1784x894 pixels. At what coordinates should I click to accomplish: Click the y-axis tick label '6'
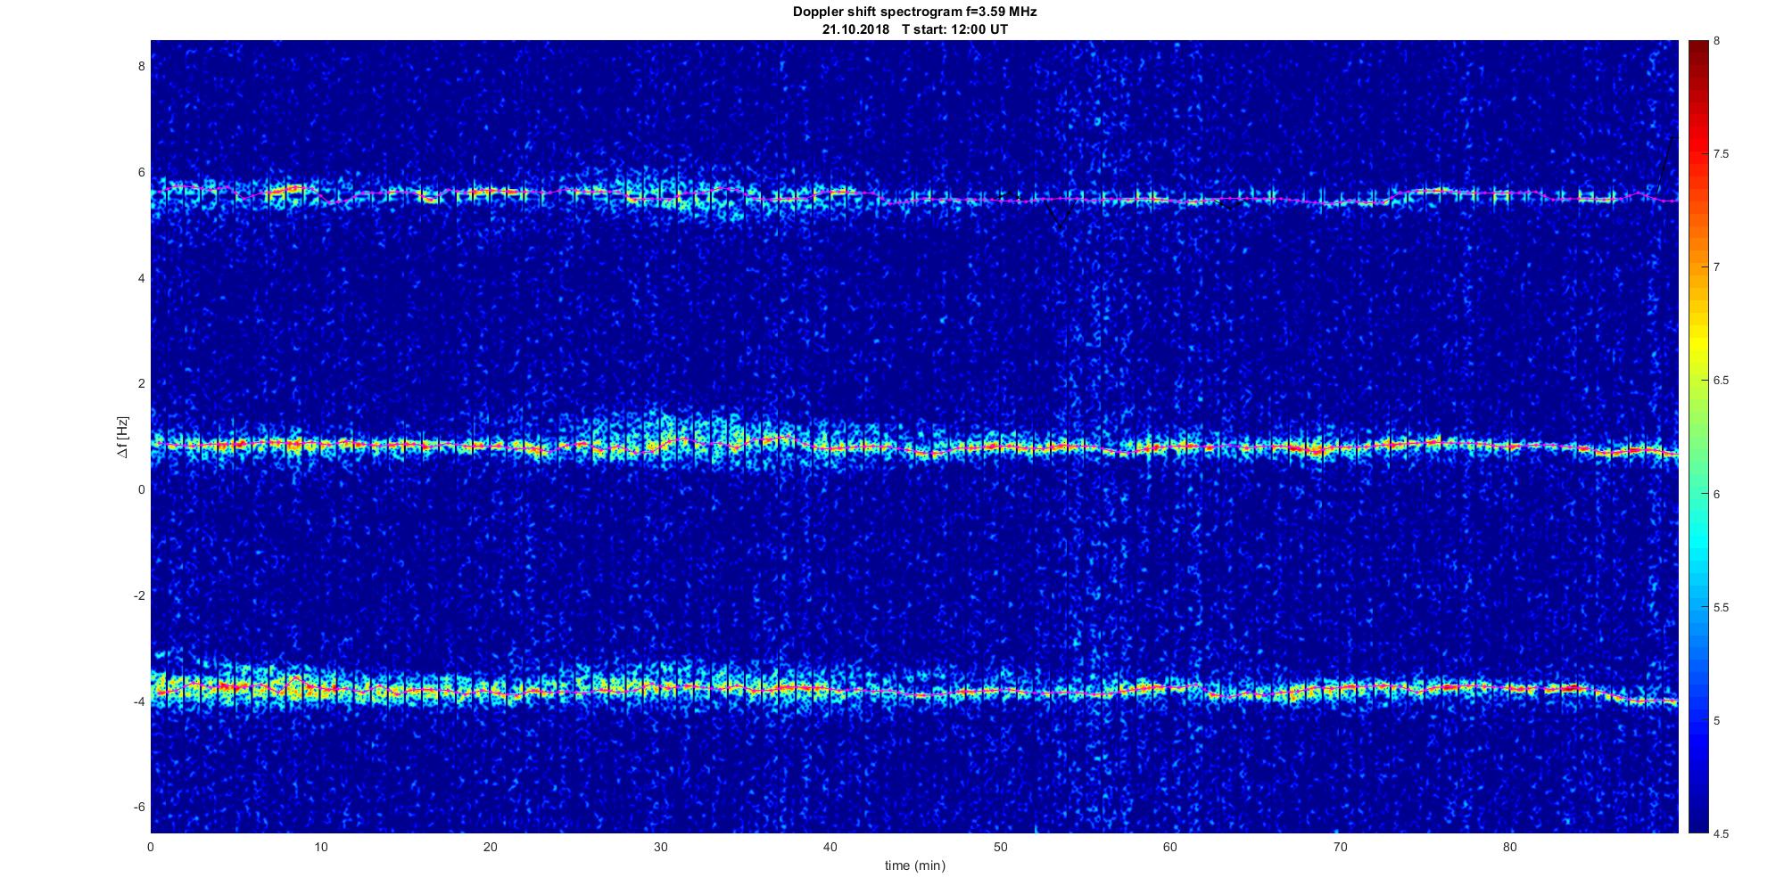[141, 172]
